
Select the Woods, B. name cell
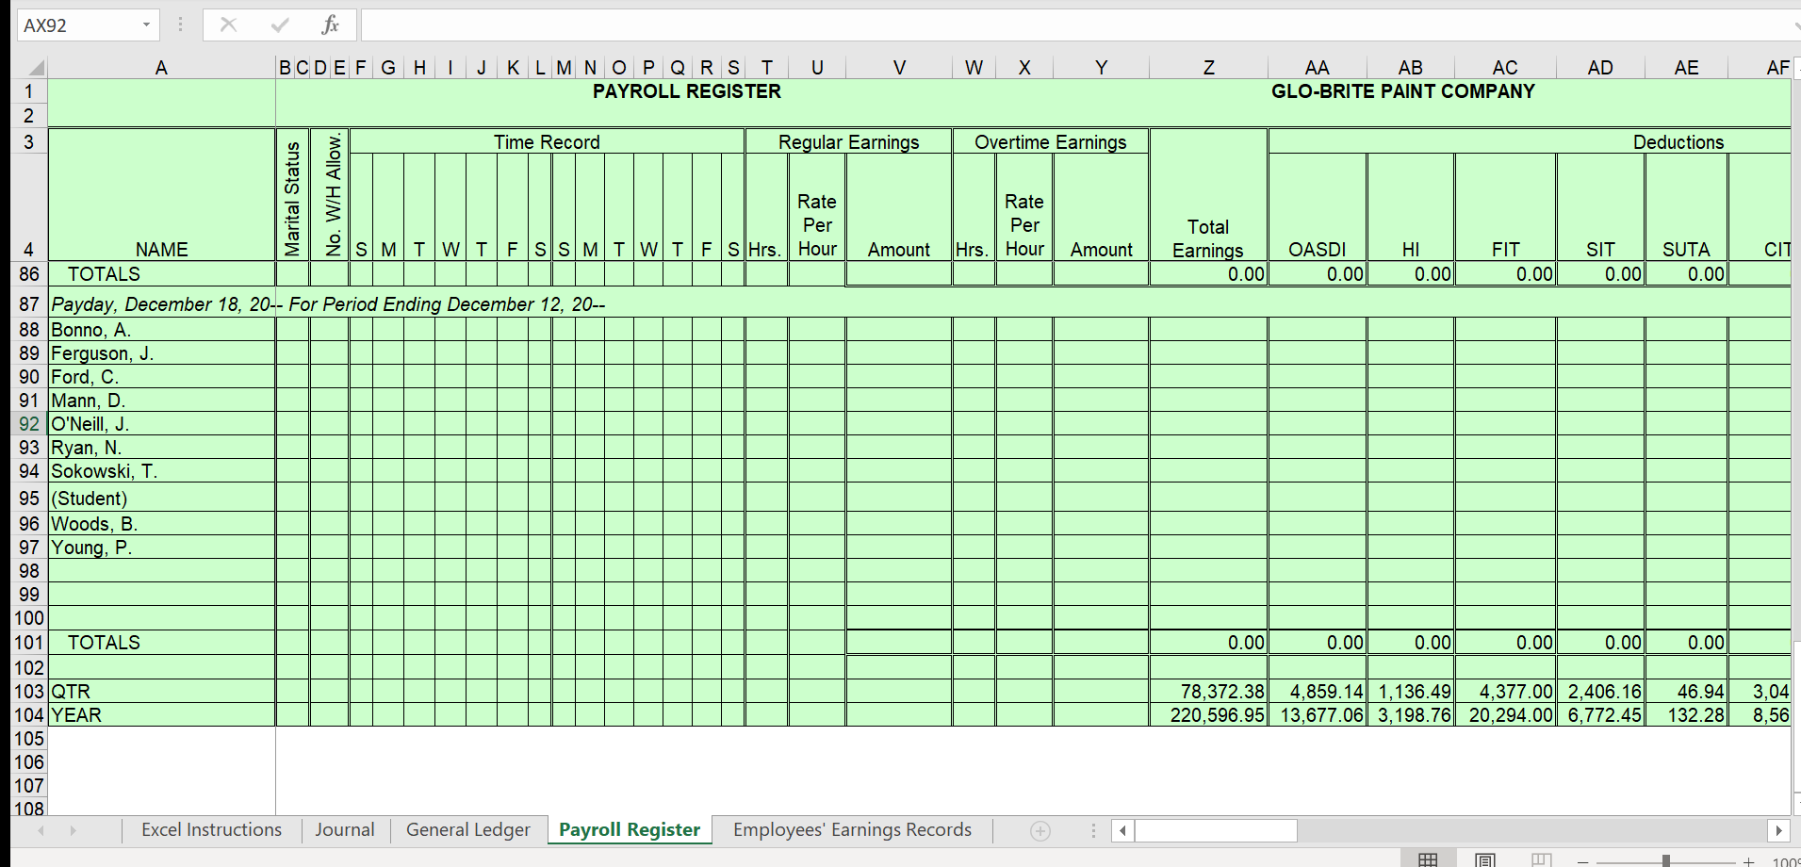pyautogui.click(x=161, y=524)
